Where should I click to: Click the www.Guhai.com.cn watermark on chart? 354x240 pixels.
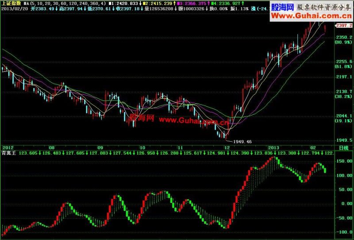pos(194,121)
